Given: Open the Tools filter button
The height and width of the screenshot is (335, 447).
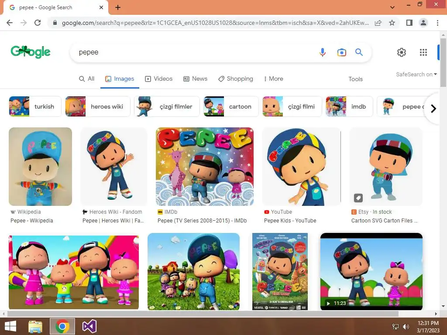Looking at the screenshot, I should coord(355,79).
